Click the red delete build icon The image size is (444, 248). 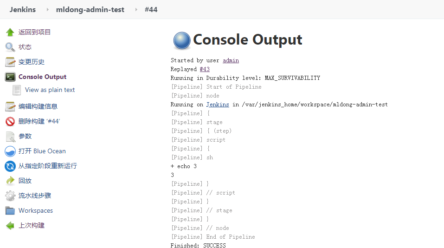click(x=10, y=121)
